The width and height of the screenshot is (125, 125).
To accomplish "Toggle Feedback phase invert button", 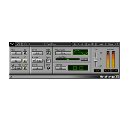I will (x=25, y=61).
